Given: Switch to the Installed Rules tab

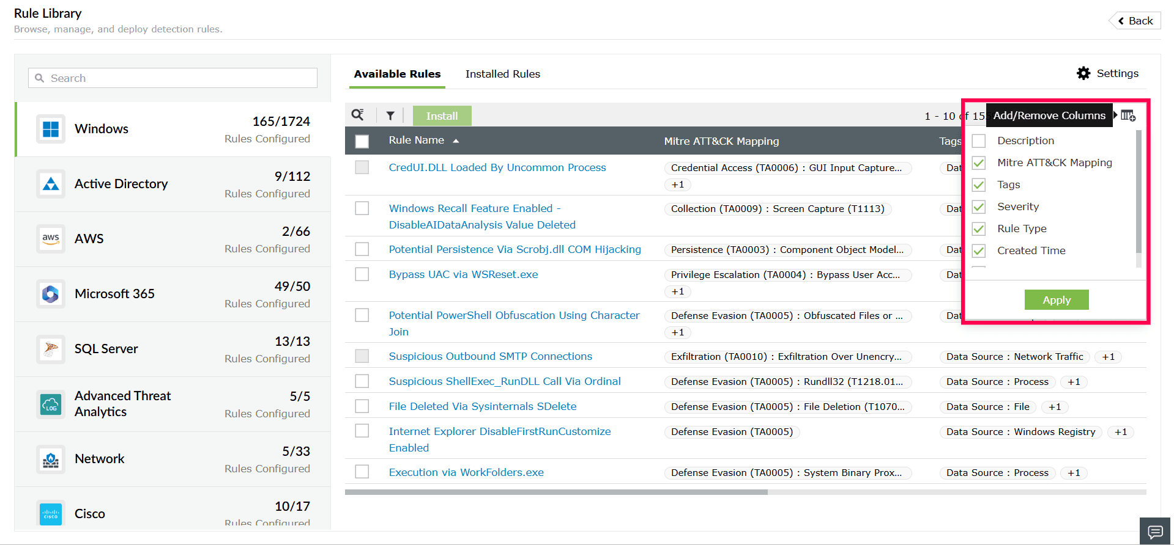Looking at the screenshot, I should 503,74.
